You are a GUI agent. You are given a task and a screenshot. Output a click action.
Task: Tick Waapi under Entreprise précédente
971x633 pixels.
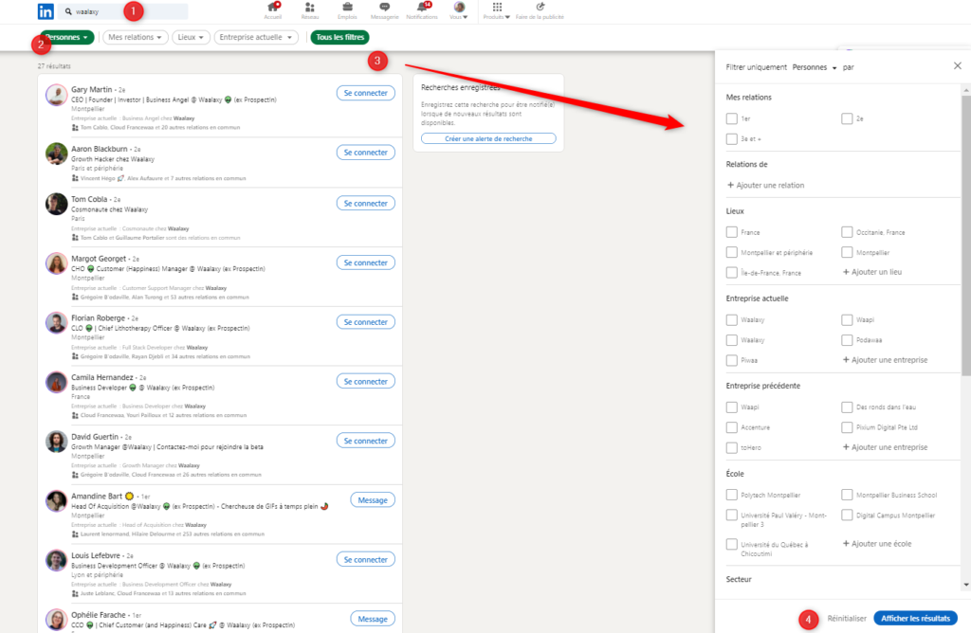(x=732, y=407)
